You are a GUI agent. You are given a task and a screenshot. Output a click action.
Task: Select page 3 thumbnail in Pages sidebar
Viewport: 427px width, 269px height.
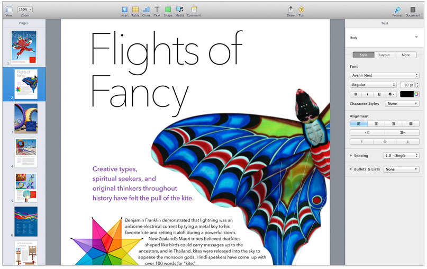(26, 118)
